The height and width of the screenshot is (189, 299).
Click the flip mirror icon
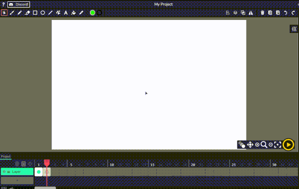tap(251, 13)
